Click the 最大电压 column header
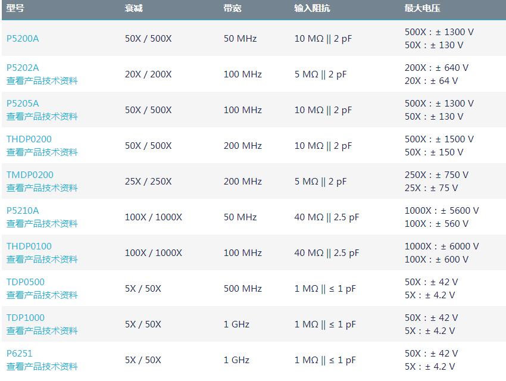506x381 pixels. 423,8
